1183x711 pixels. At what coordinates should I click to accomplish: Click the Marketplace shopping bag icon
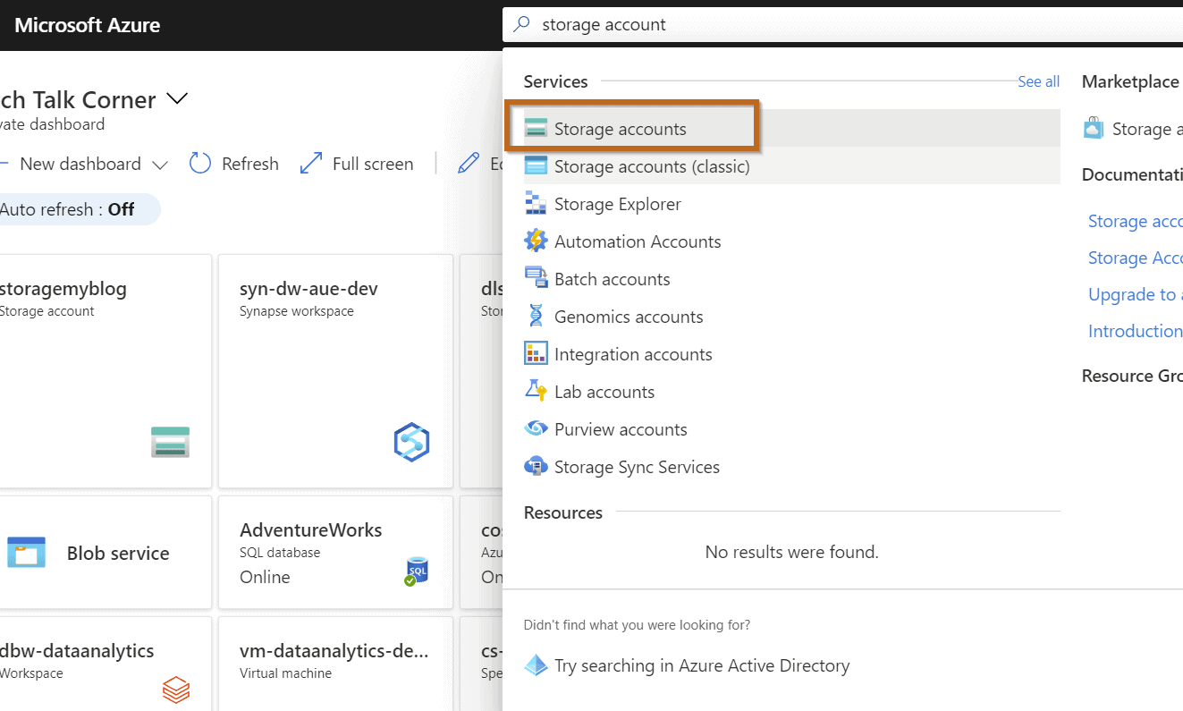coord(1093,129)
